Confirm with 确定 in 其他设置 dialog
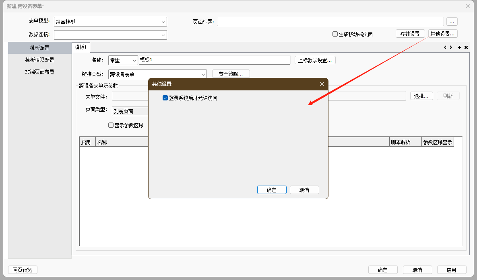The height and width of the screenshot is (280, 477). (x=272, y=190)
